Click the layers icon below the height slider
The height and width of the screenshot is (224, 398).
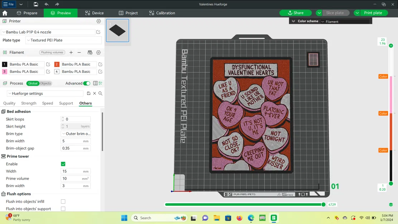390,204
